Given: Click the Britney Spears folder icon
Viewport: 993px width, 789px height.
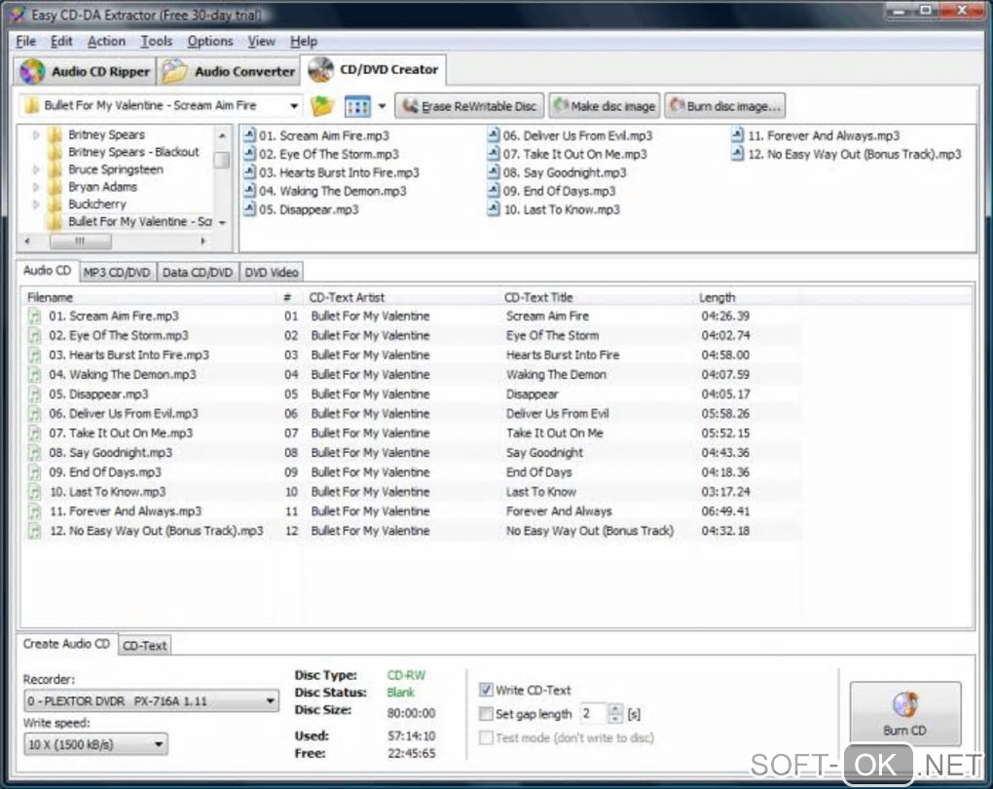Looking at the screenshot, I should [55, 134].
